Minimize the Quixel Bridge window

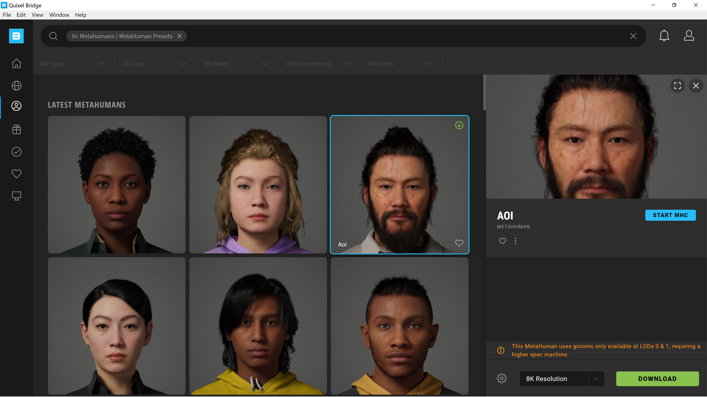pos(653,5)
